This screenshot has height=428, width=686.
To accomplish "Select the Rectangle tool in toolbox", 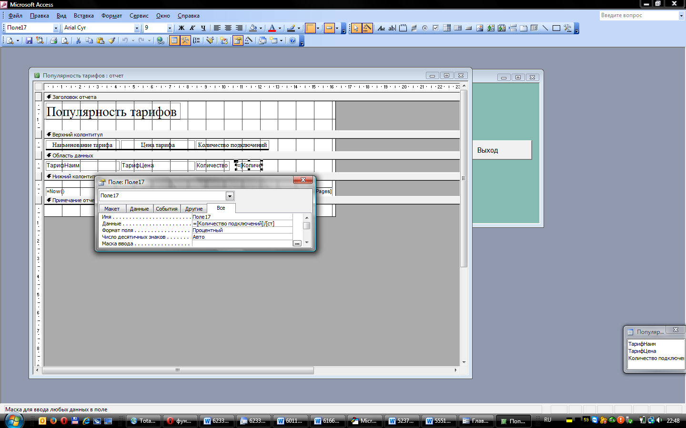I will pos(556,28).
